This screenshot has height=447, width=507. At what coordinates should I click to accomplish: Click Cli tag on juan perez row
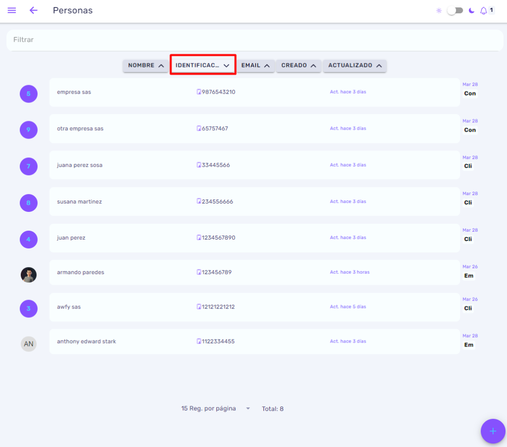468,239
